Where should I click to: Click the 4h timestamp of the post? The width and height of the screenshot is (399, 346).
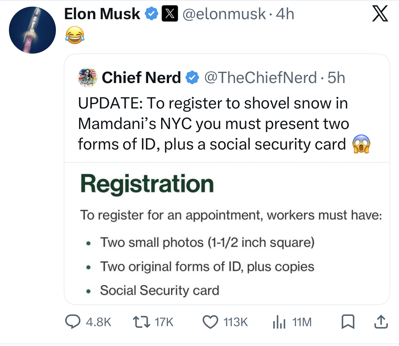285,14
